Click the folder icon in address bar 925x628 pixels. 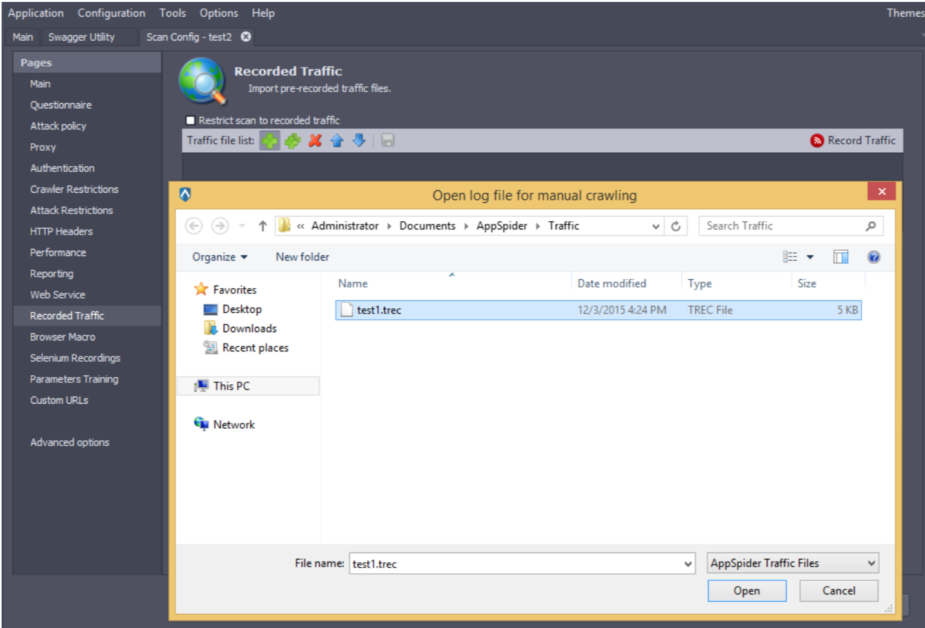[284, 226]
